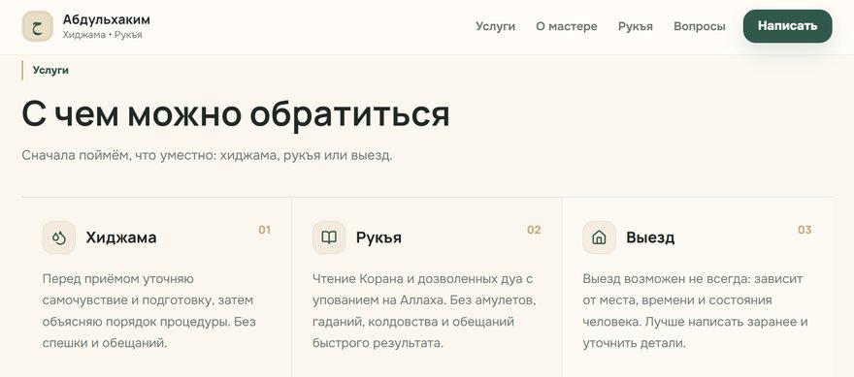Click the heading С чем можно обратиться
854x377 pixels.
[236, 113]
